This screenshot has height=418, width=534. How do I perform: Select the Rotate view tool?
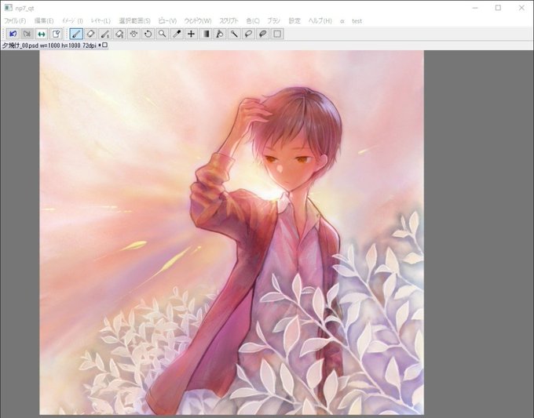click(x=148, y=34)
